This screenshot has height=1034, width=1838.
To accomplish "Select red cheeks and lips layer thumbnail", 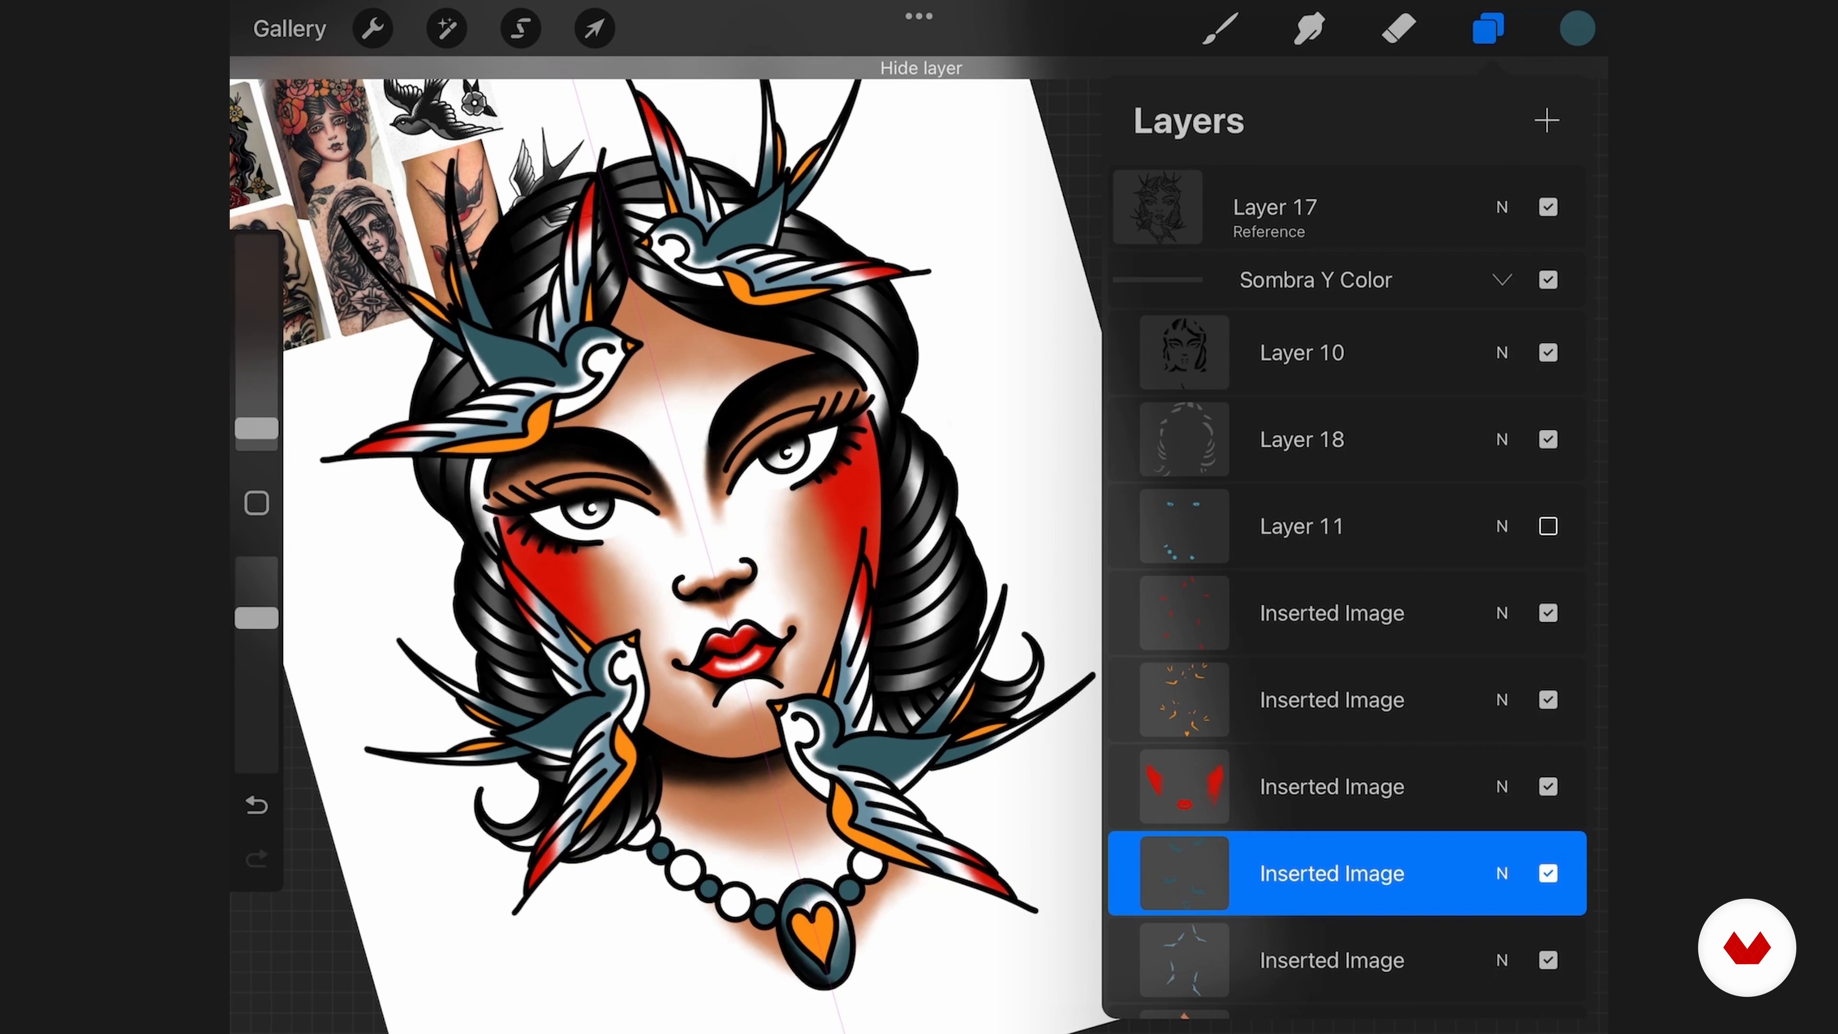I will click(x=1185, y=787).
